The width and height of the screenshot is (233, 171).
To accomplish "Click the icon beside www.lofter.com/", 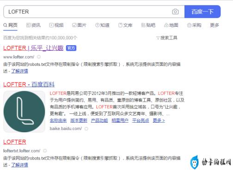I will click(39, 57).
